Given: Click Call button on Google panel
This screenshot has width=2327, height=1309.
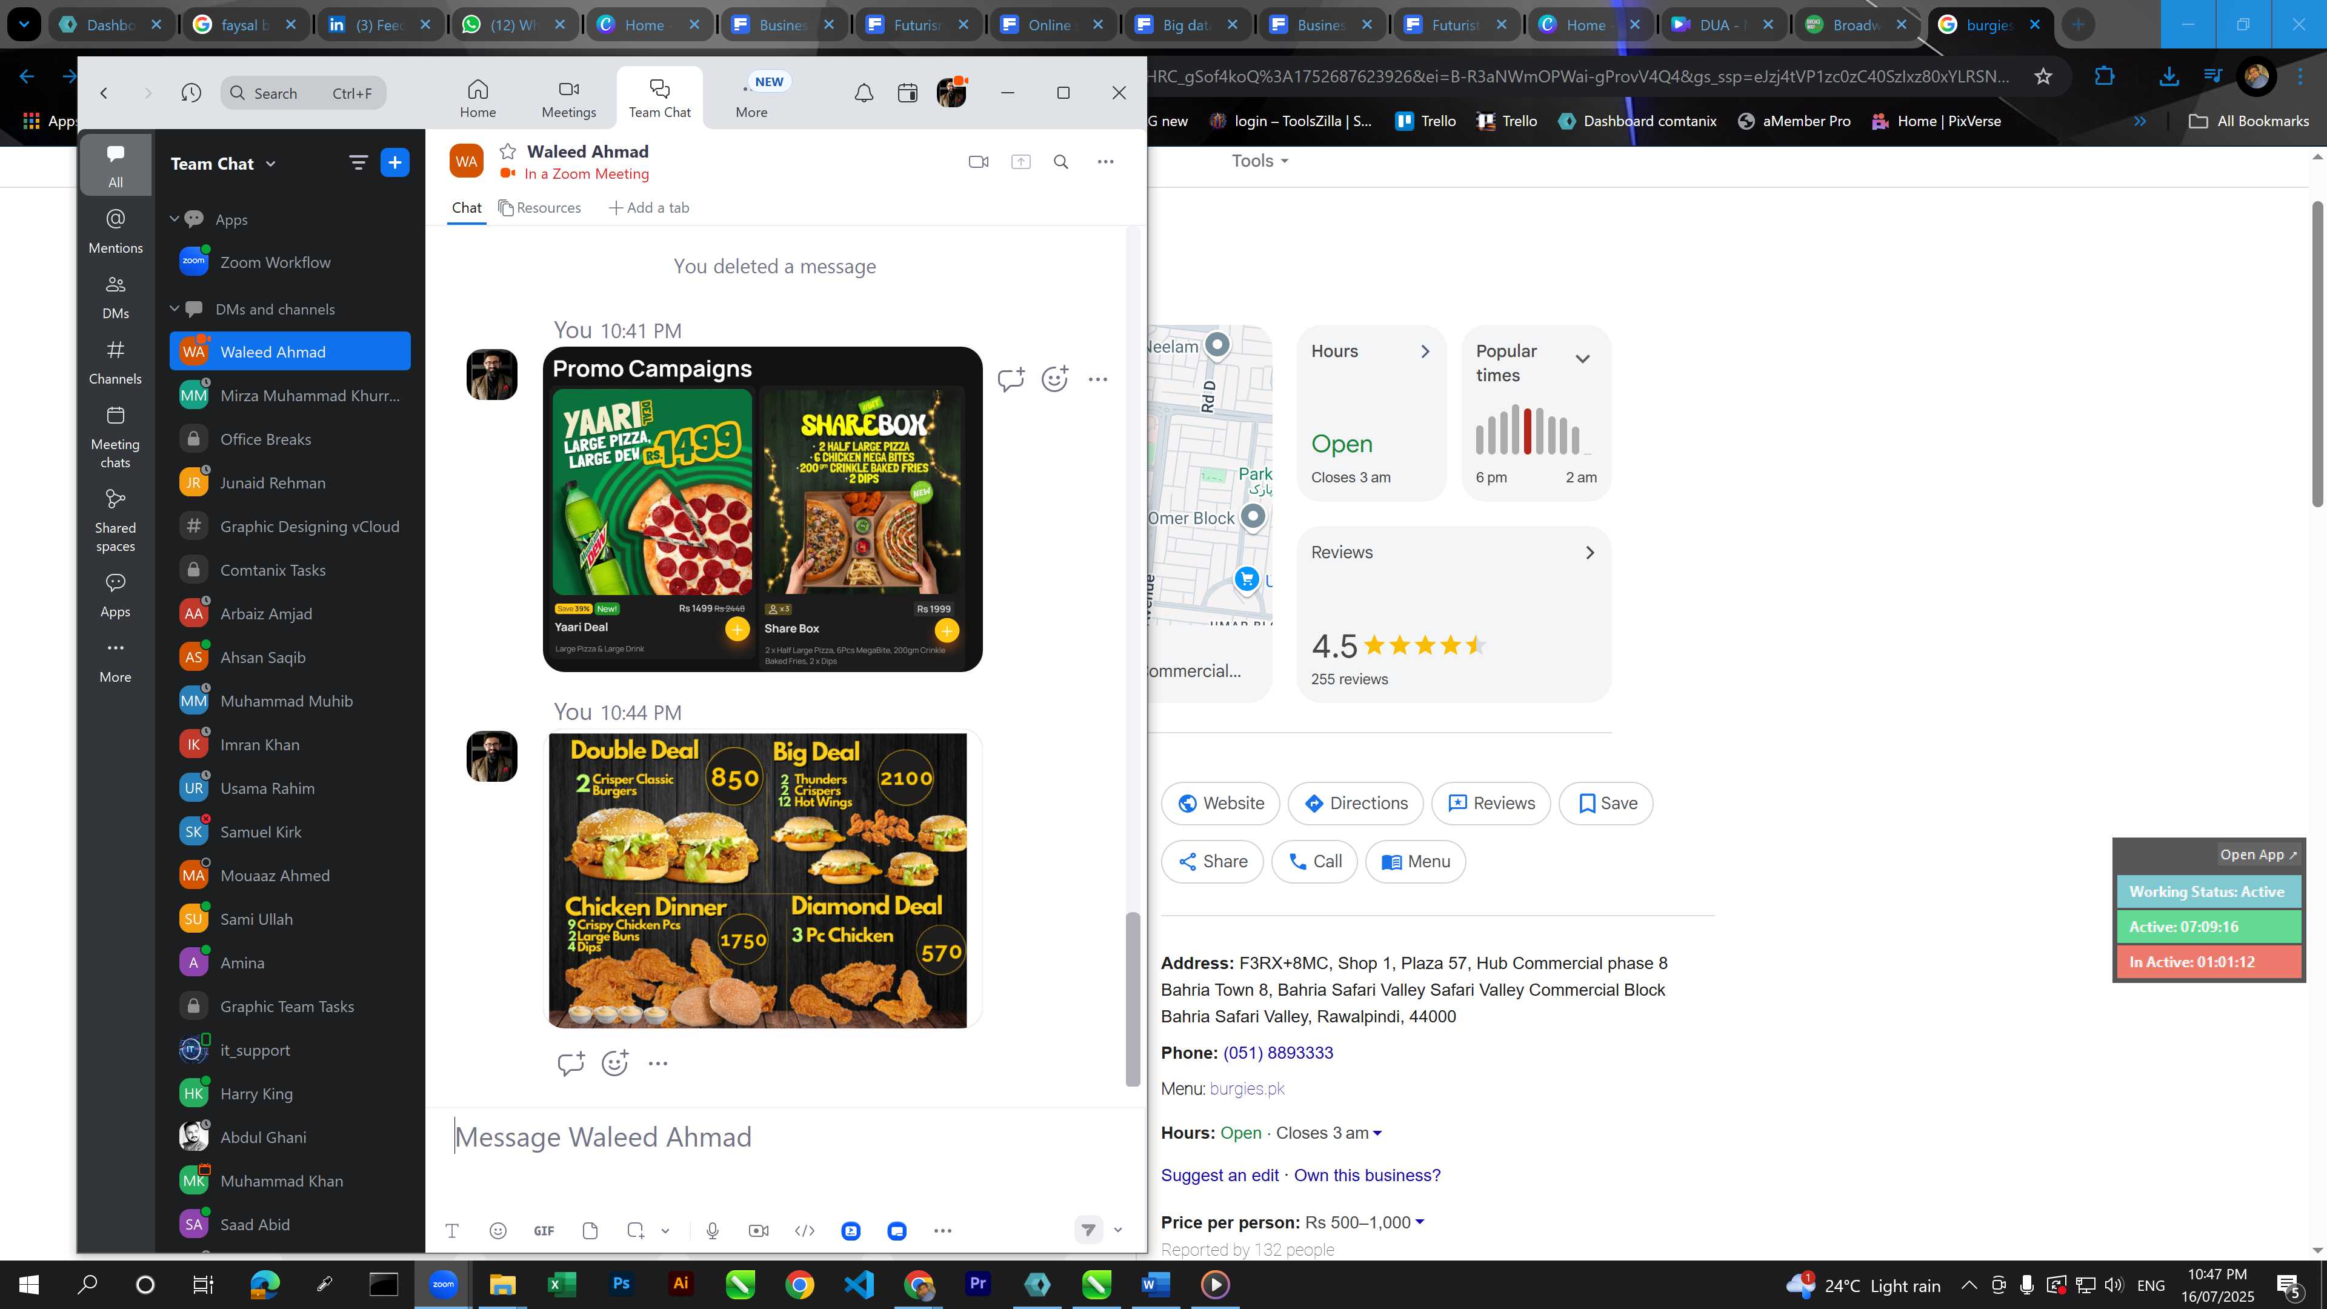Looking at the screenshot, I should click(1314, 862).
